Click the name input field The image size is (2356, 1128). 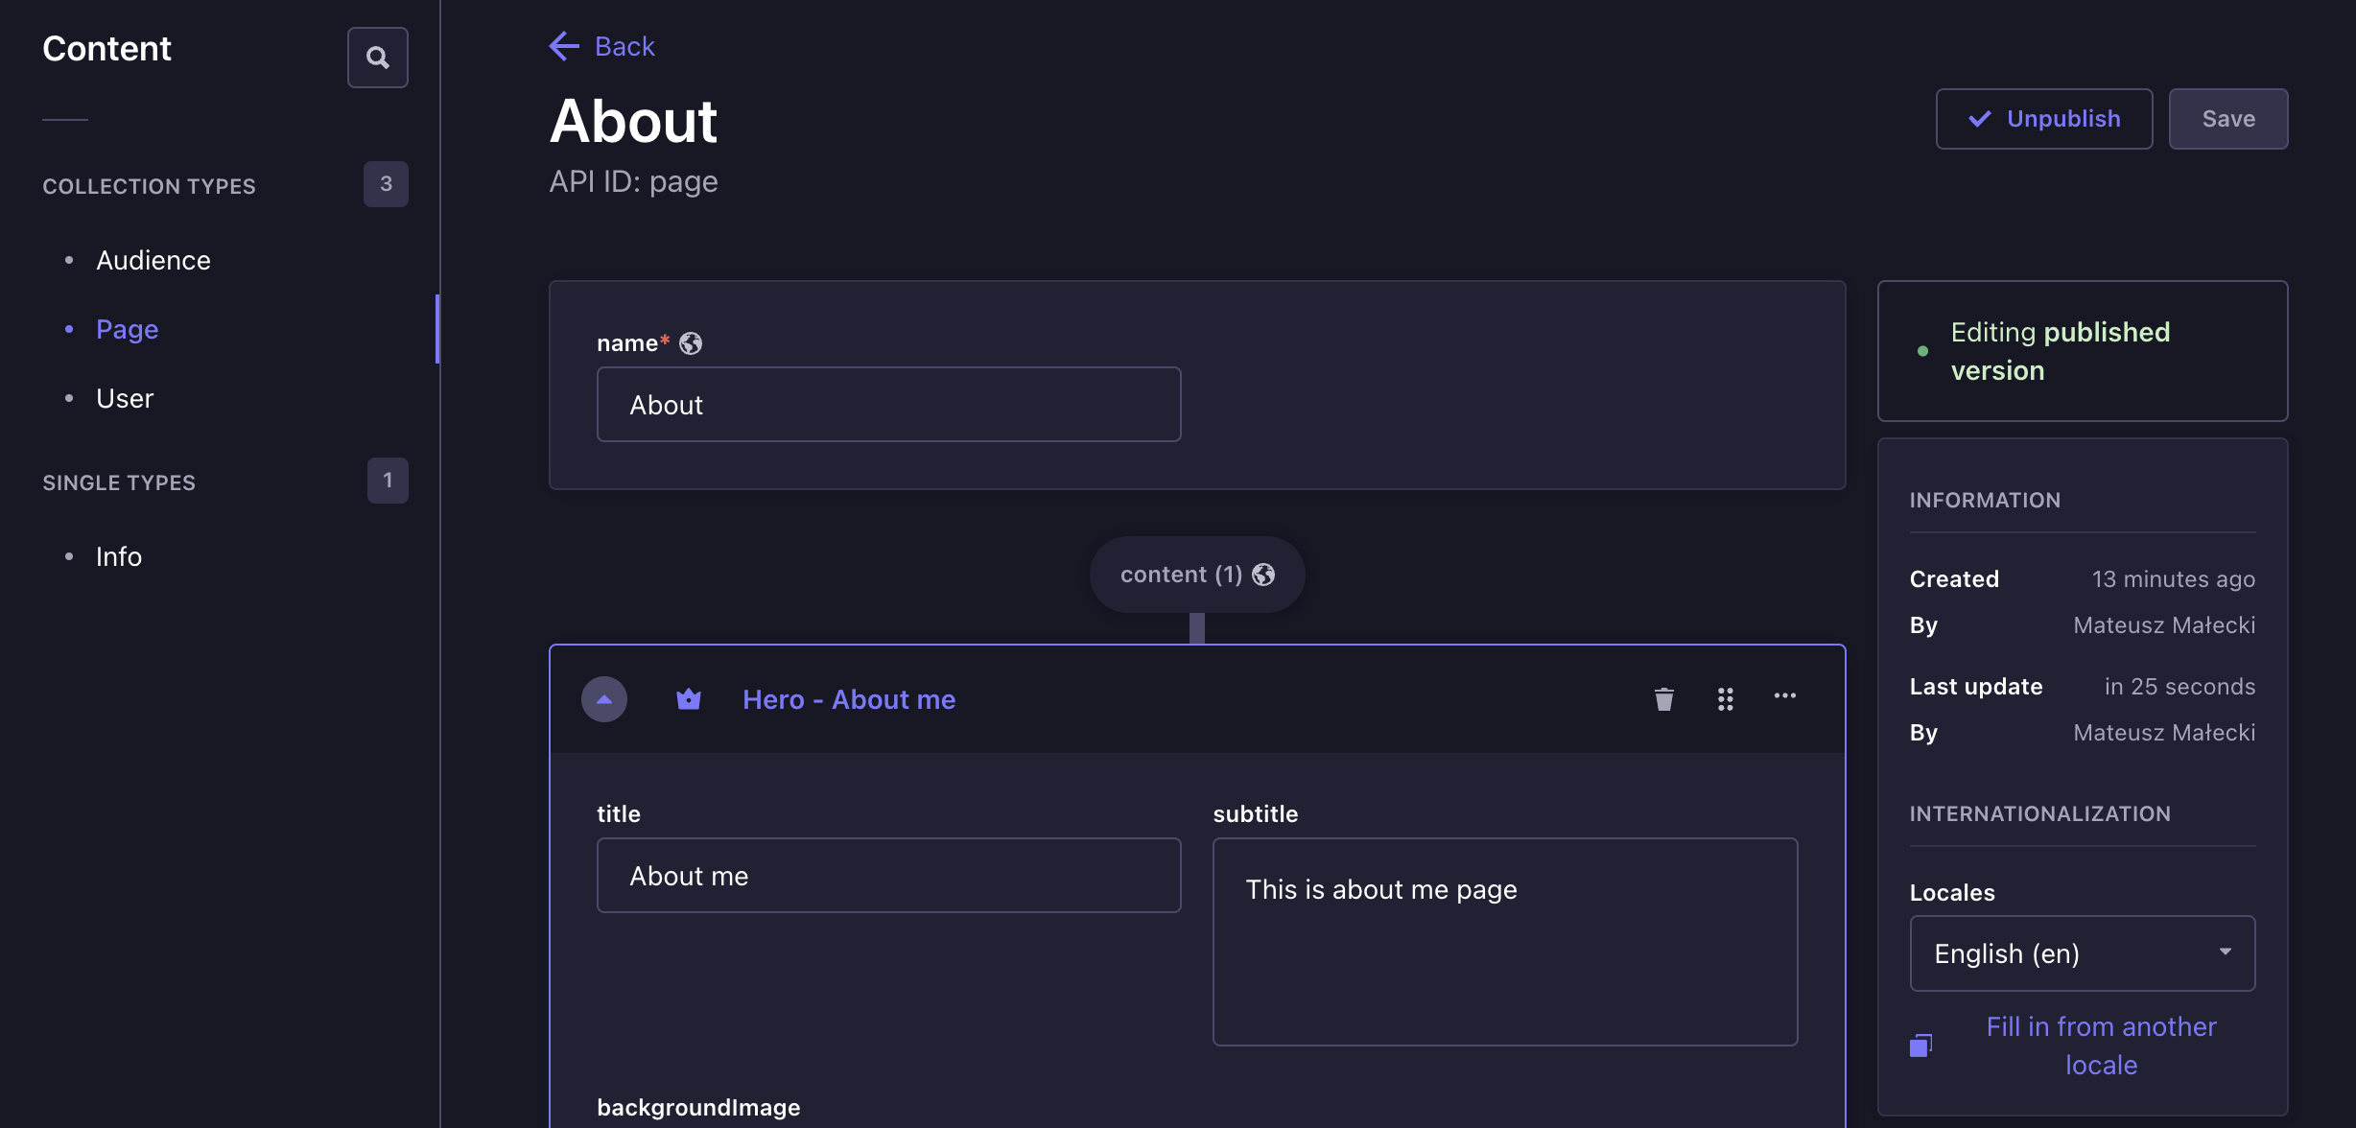point(888,405)
